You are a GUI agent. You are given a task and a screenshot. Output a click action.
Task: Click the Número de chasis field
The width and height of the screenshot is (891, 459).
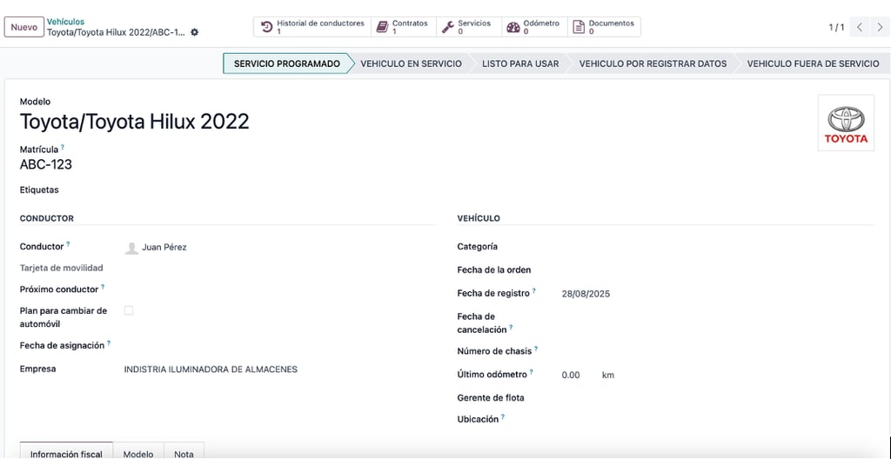click(x=717, y=351)
